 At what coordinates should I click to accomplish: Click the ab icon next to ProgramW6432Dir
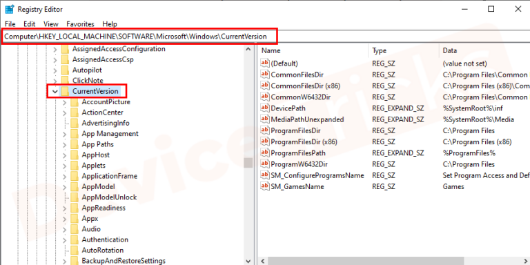point(265,164)
